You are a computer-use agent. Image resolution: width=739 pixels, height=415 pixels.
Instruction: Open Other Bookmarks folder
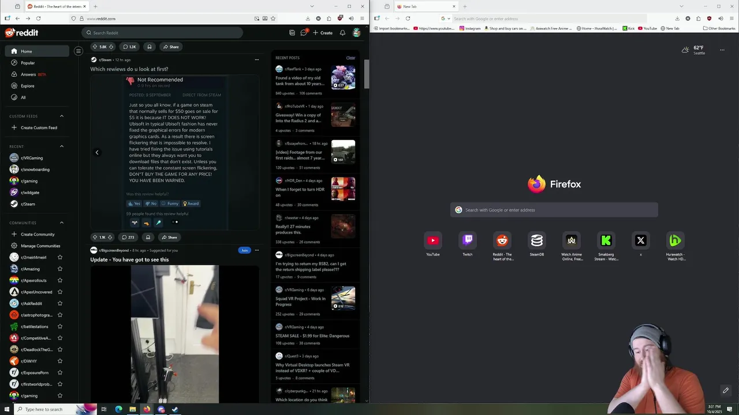pos(719,28)
